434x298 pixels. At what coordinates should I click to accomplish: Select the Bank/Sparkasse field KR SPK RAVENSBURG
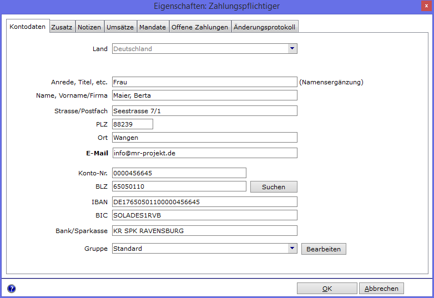coord(205,230)
